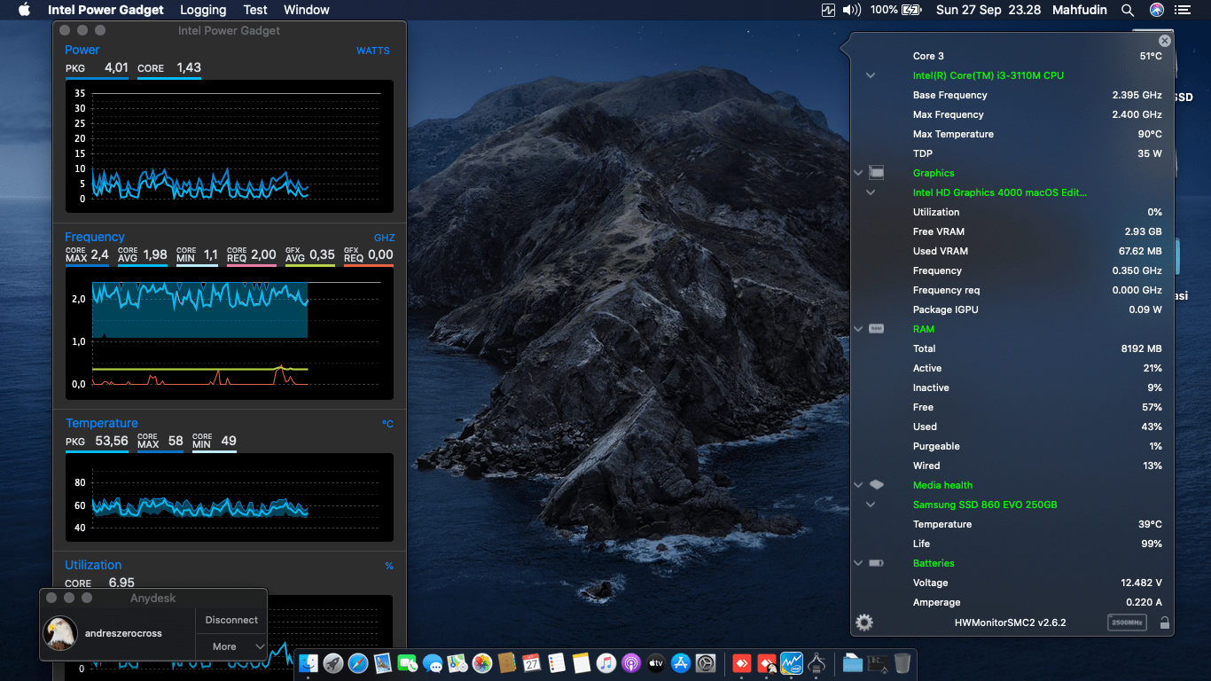Image resolution: width=1211 pixels, height=681 pixels.
Task: Collapse the Media health section
Action: (x=858, y=485)
